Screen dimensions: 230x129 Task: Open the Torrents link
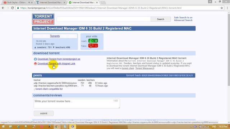(55, 36)
